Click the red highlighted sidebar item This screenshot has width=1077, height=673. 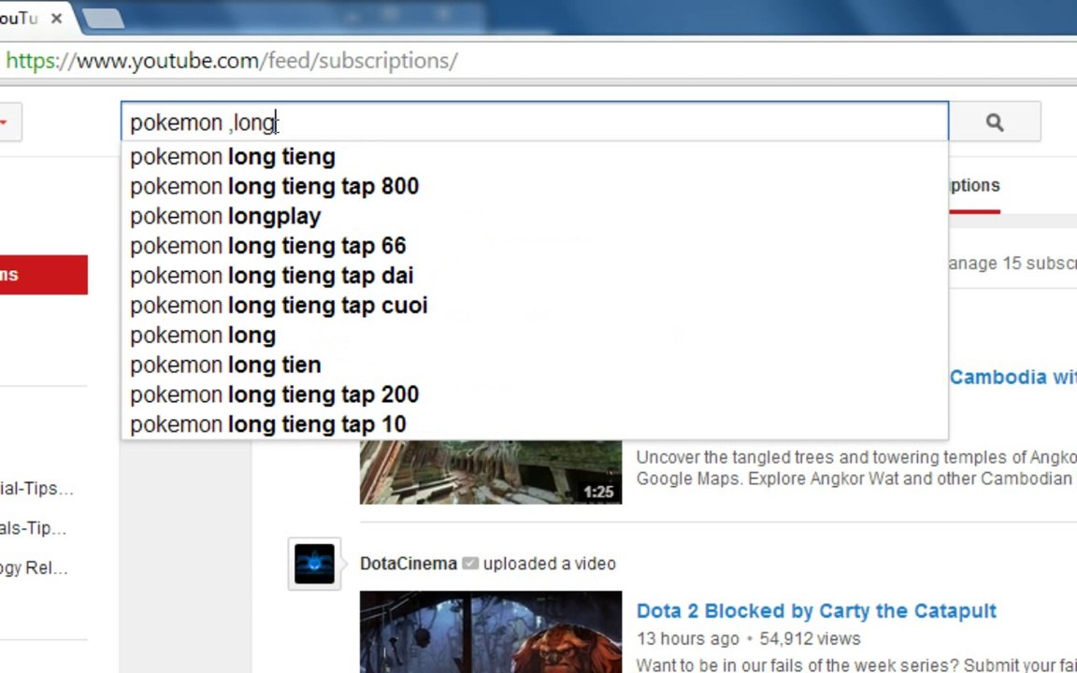pos(43,275)
